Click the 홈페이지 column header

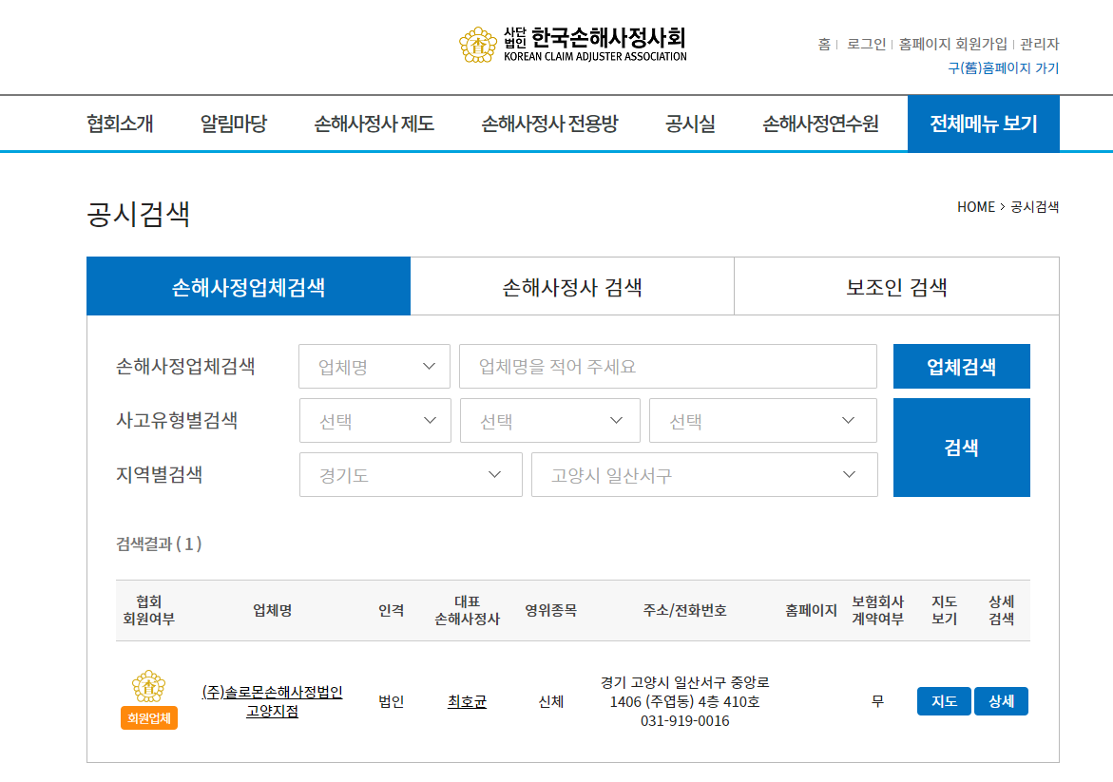[812, 610]
